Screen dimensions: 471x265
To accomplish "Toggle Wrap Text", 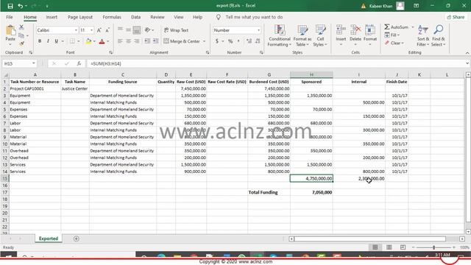I will tap(176, 30).
